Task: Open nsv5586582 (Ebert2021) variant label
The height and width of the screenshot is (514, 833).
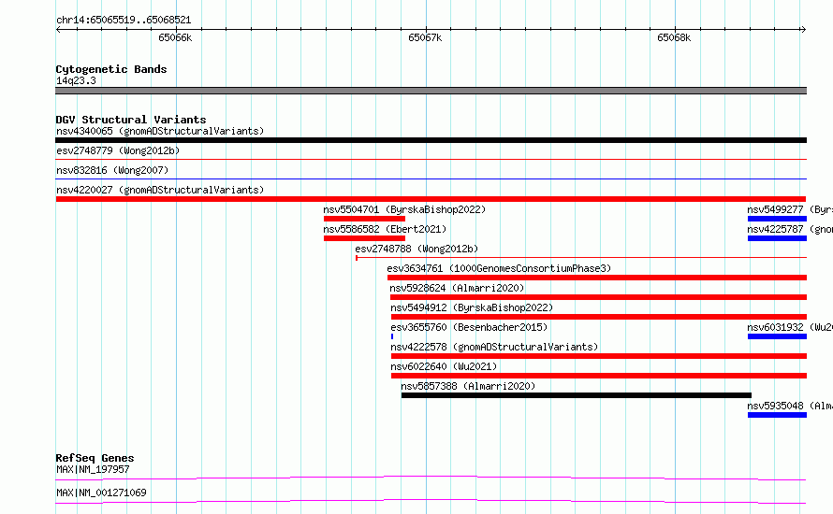Action: tap(385, 229)
